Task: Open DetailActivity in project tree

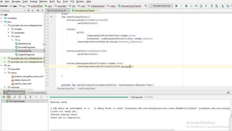Action: pyautogui.click(x=24, y=44)
